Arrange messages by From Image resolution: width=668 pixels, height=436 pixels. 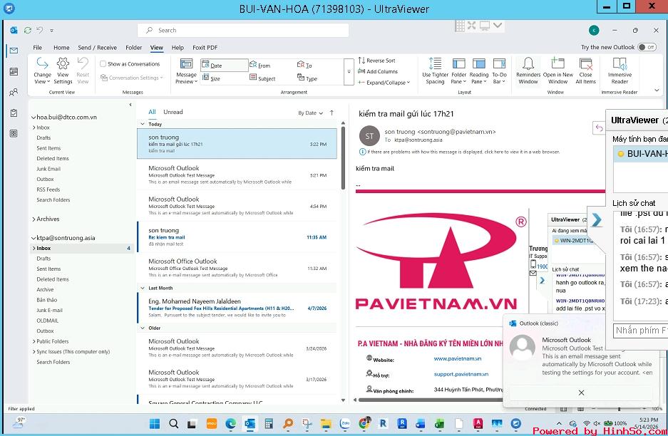[x=260, y=65]
